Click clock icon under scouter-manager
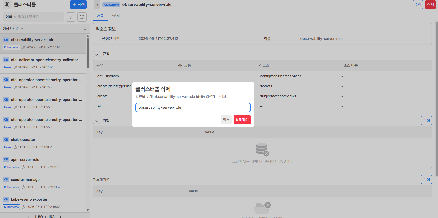The height and width of the screenshot is (218, 438). coord(23,187)
